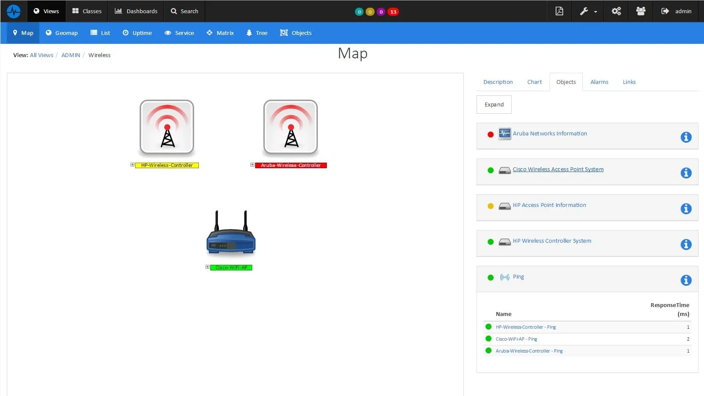Select the Tree view icon
Image resolution: width=704 pixels, height=396 pixels.
click(x=248, y=33)
